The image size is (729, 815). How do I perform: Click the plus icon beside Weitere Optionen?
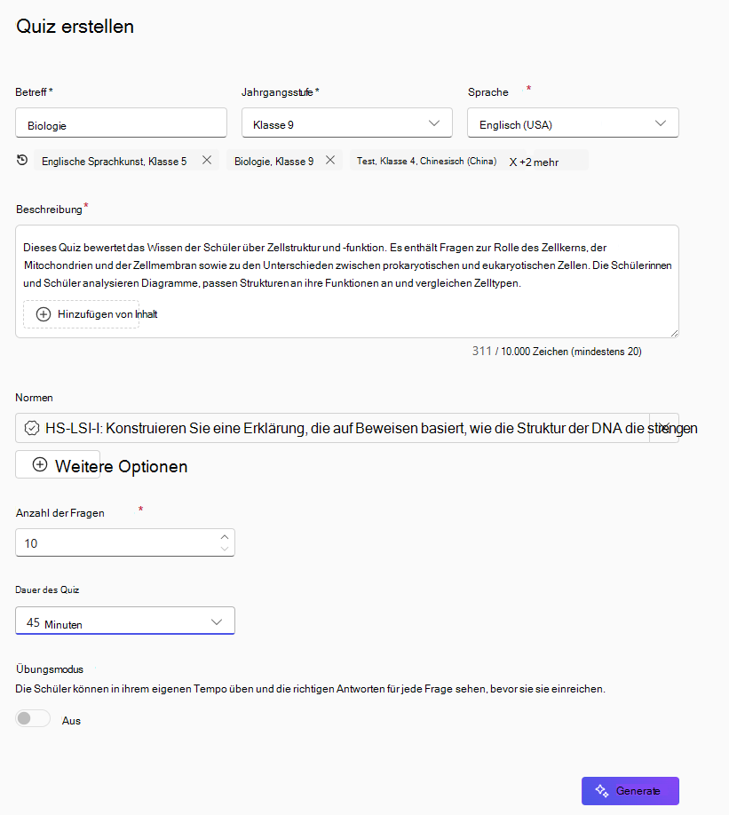40,464
